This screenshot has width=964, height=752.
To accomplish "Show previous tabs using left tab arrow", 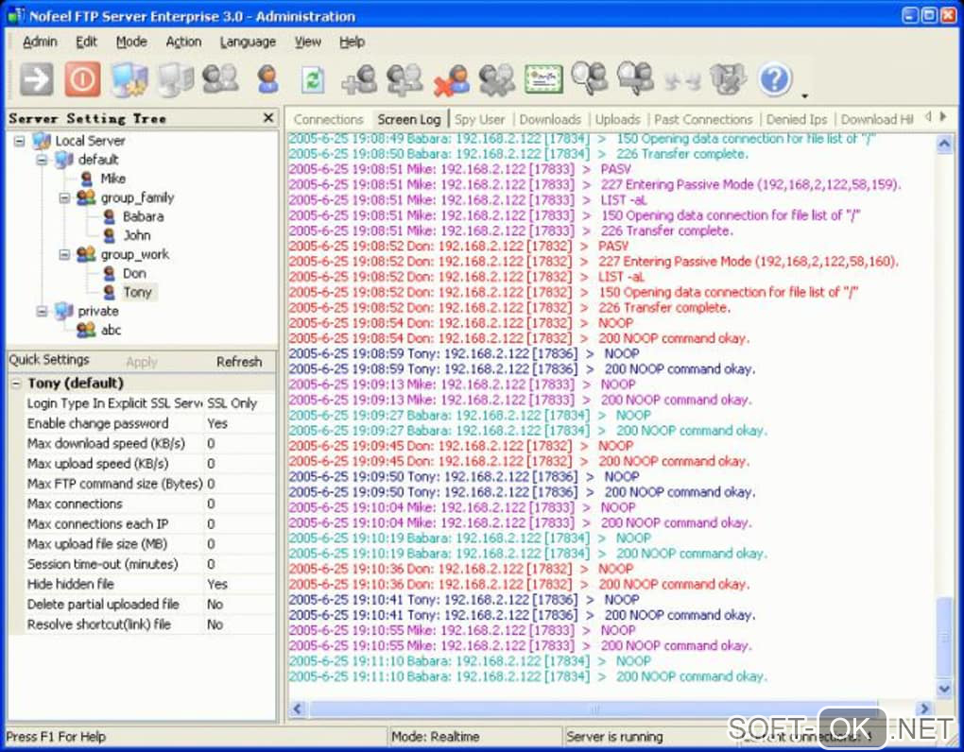I will [928, 117].
